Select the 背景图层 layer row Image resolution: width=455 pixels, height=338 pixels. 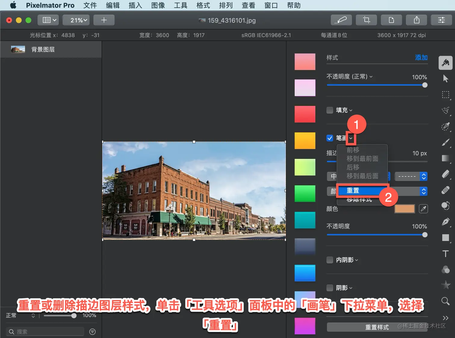coord(51,49)
